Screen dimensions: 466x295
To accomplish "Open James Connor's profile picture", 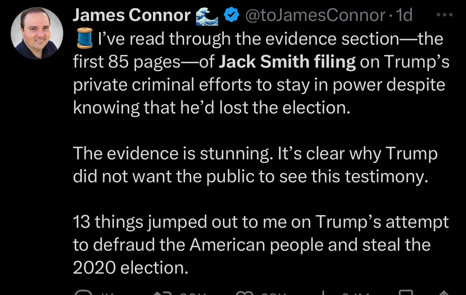I will (x=37, y=33).
